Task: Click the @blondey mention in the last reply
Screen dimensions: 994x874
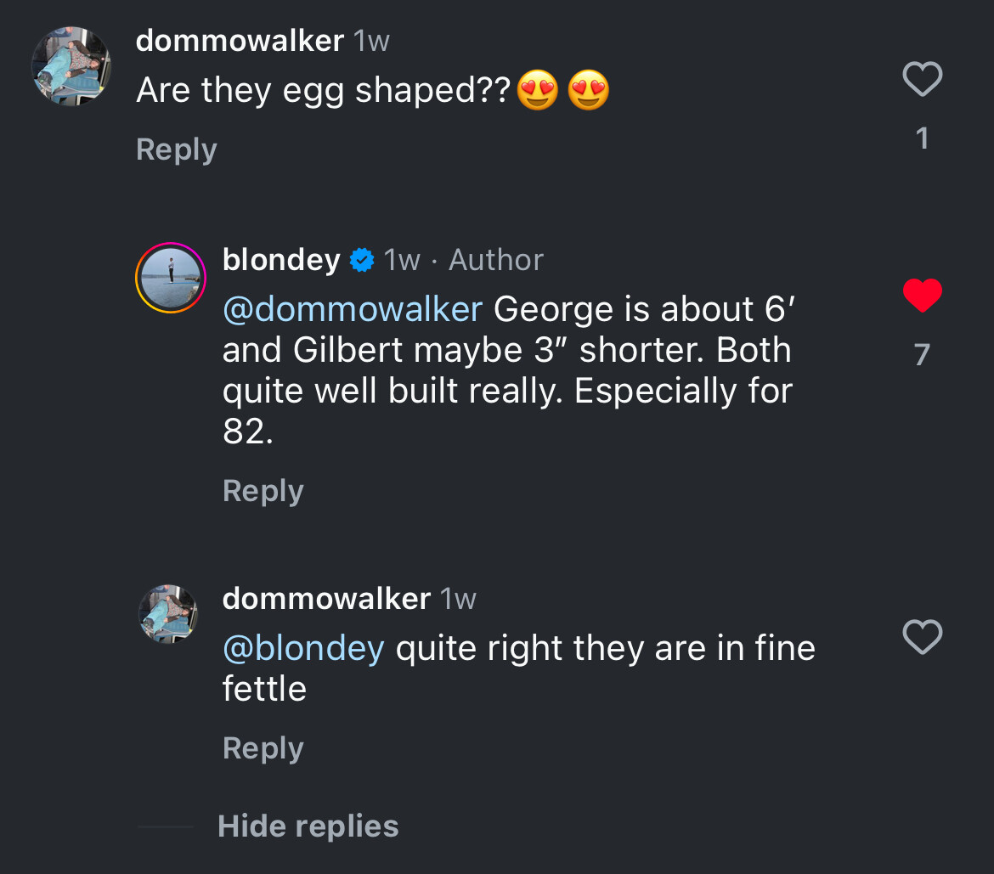Action: 303,649
